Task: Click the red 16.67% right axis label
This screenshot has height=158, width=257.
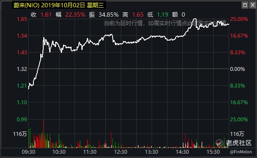Action: click(239, 36)
